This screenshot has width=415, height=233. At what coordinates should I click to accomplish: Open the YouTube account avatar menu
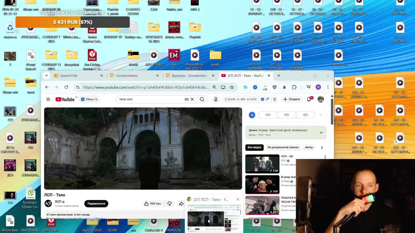(x=321, y=99)
